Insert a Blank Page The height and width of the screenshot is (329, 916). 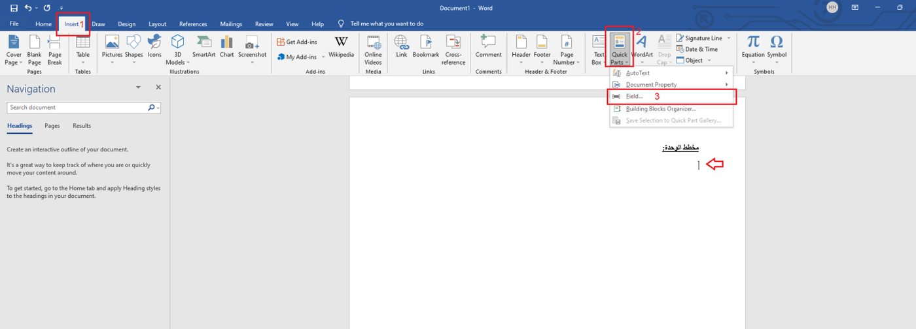click(x=34, y=50)
